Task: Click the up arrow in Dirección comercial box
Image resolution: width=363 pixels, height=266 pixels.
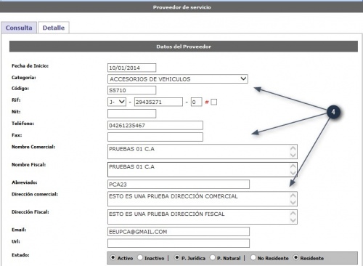Action: [293, 196]
